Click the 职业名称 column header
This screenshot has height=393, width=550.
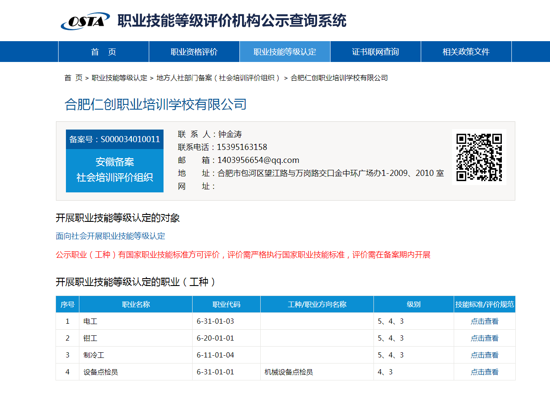tap(136, 304)
